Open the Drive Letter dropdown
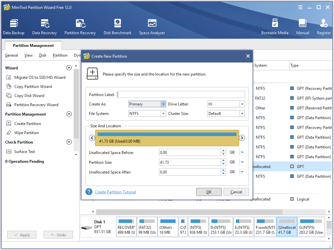This screenshot has width=334, height=250. pos(242,104)
